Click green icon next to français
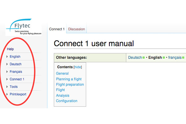Viewport: 186px width, 124px height. 183,58
